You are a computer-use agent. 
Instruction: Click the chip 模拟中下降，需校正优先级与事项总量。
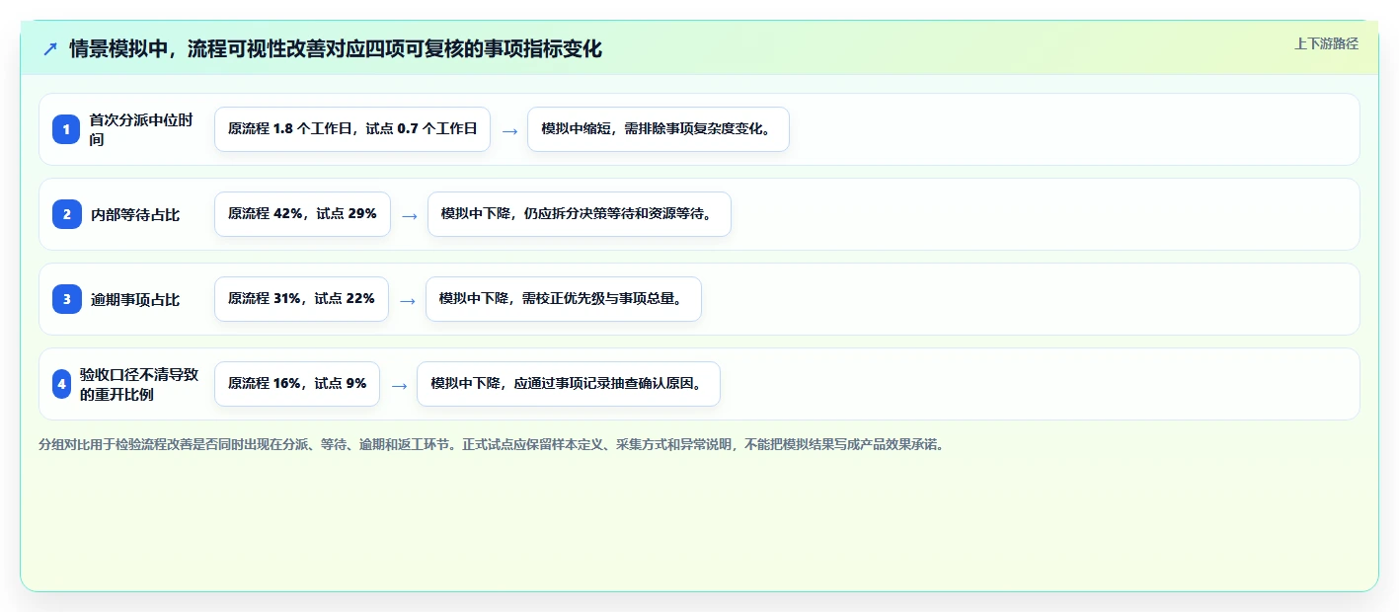pos(564,299)
